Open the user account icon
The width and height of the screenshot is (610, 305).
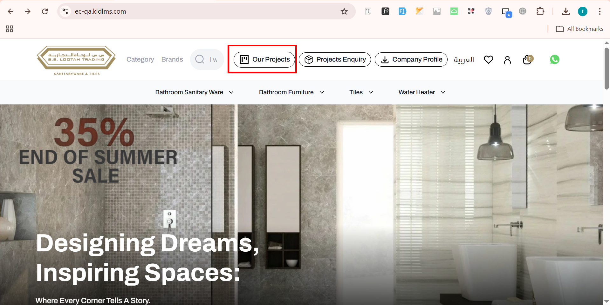tap(507, 60)
